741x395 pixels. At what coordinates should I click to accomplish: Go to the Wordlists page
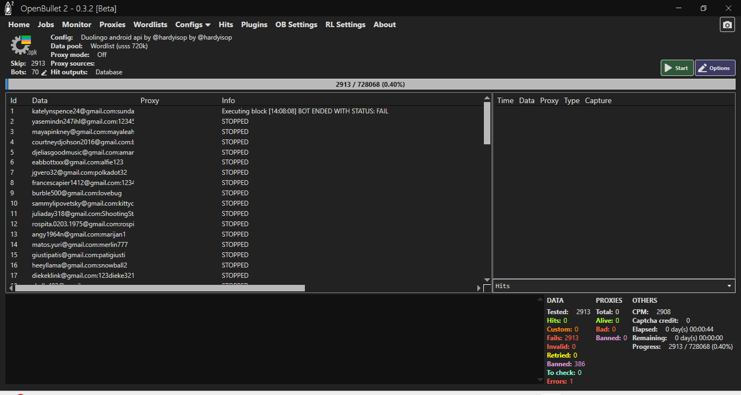150,24
